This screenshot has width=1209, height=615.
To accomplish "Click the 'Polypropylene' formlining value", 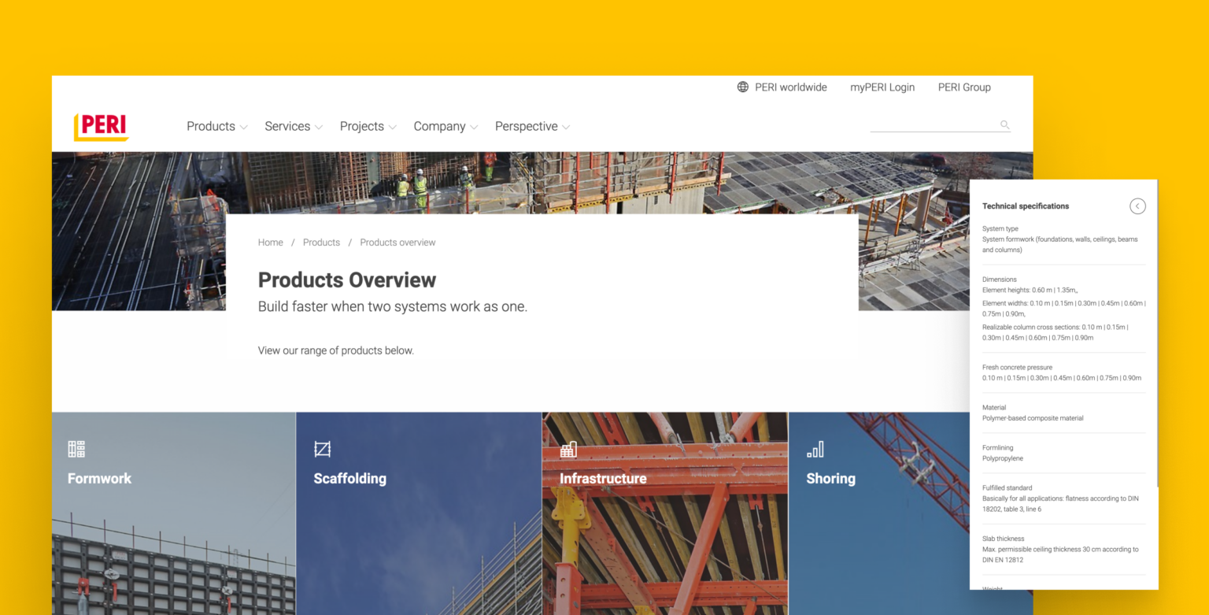I will (1003, 458).
